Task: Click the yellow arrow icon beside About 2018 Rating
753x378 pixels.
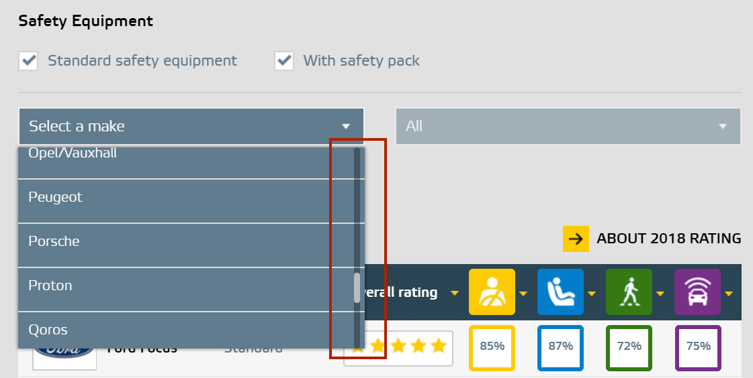Action: point(576,239)
